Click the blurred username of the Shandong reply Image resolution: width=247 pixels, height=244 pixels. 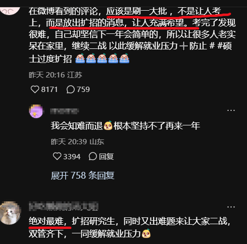tap(65, 111)
